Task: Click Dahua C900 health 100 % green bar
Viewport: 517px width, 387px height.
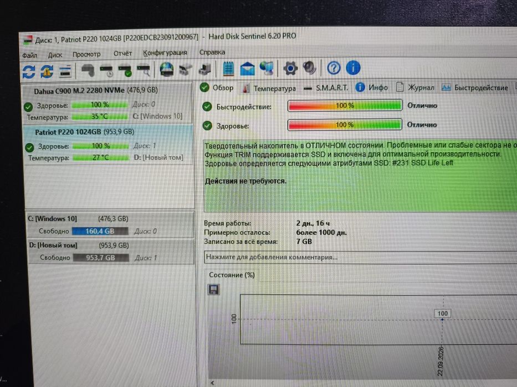Action: [100, 104]
